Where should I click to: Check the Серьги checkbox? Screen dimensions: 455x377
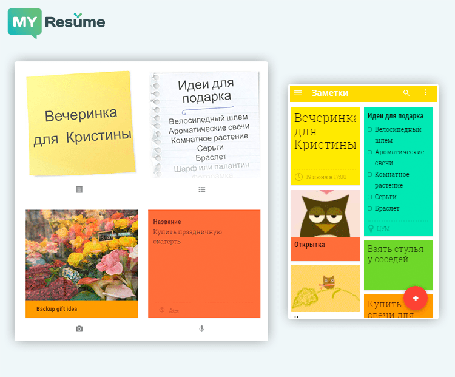point(369,197)
